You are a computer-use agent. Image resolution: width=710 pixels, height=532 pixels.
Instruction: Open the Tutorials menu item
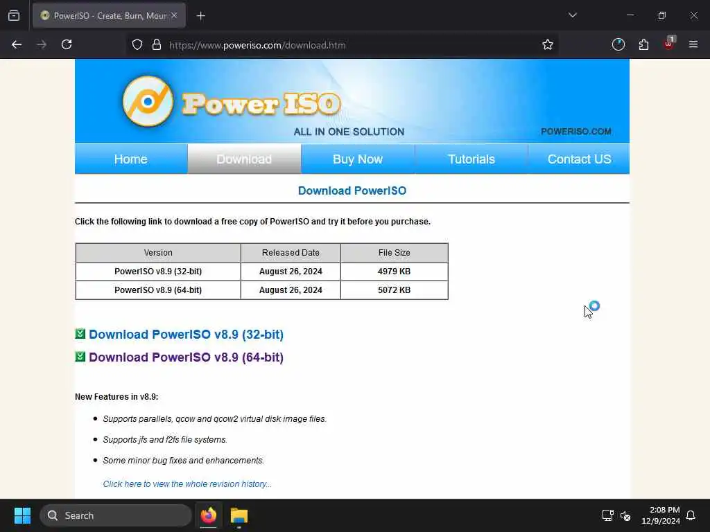[x=471, y=159]
